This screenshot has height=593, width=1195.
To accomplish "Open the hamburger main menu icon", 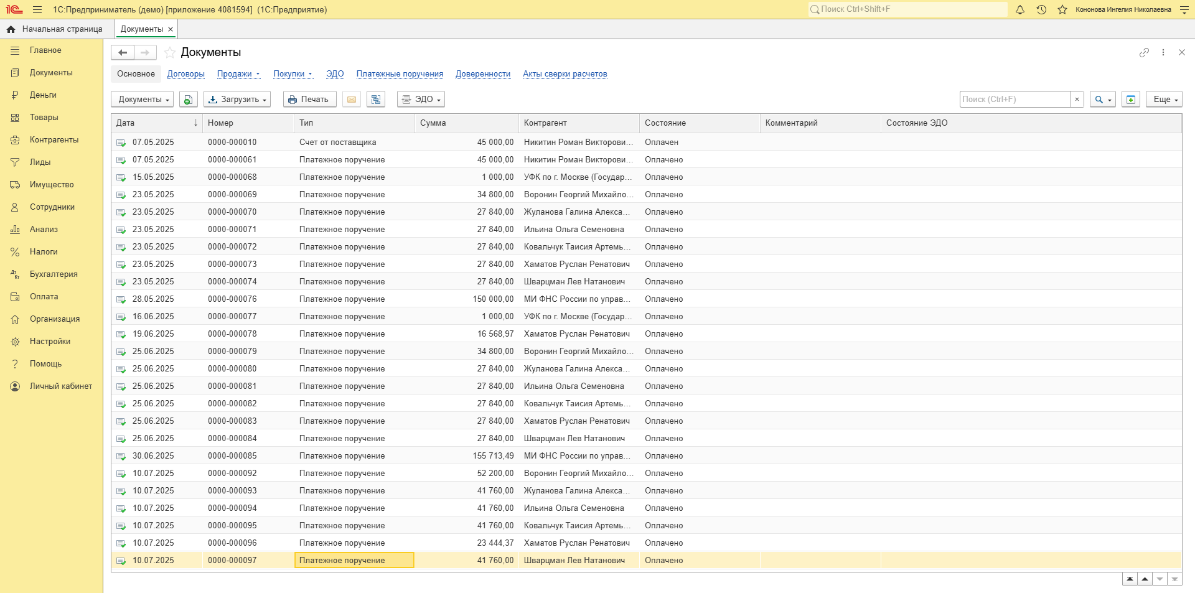I will tap(37, 9).
